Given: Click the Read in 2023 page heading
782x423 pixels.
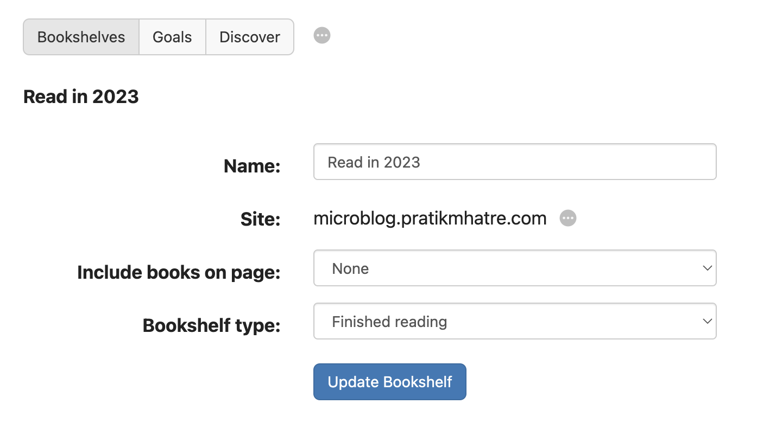Looking at the screenshot, I should pos(81,97).
